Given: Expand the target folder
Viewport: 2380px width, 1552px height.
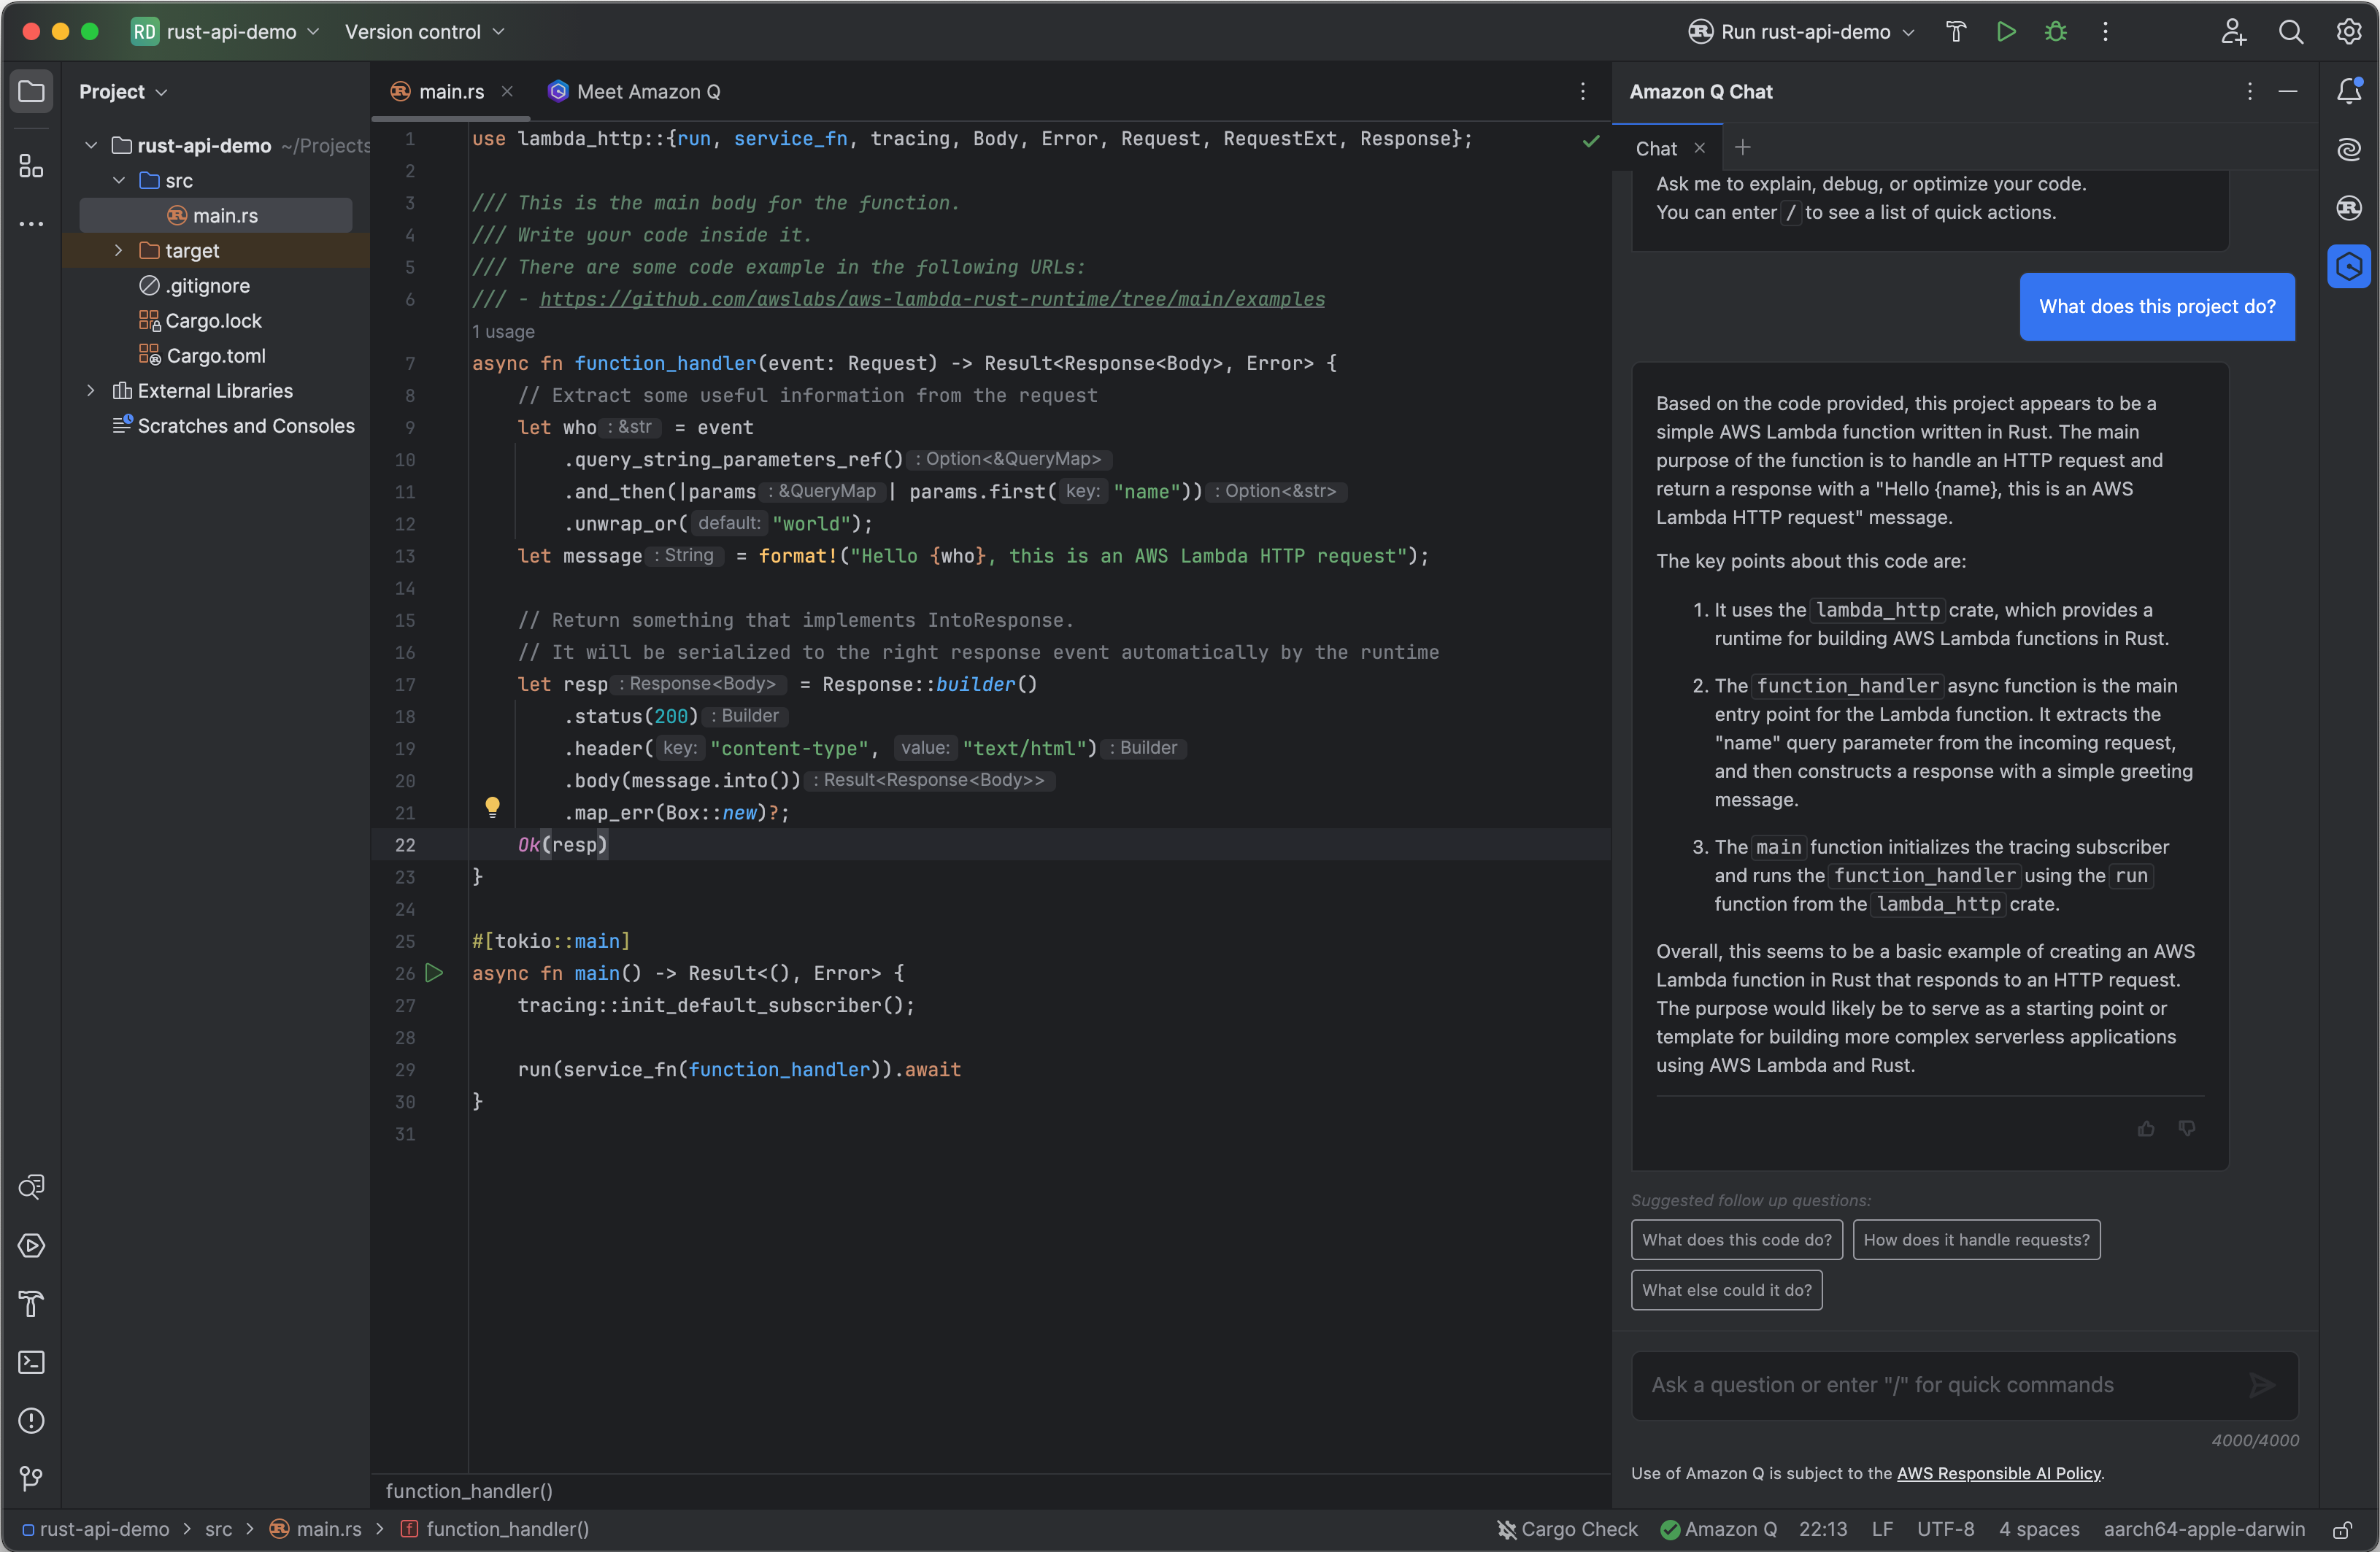Looking at the screenshot, I should [119, 251].
